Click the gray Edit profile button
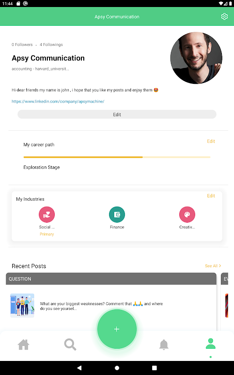Image resolution: width=234 pixels, height=375 pixels. click(x=117, y=114)
